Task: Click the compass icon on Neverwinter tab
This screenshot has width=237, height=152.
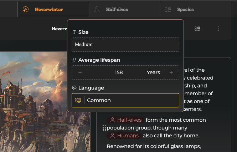Action: 26,10
